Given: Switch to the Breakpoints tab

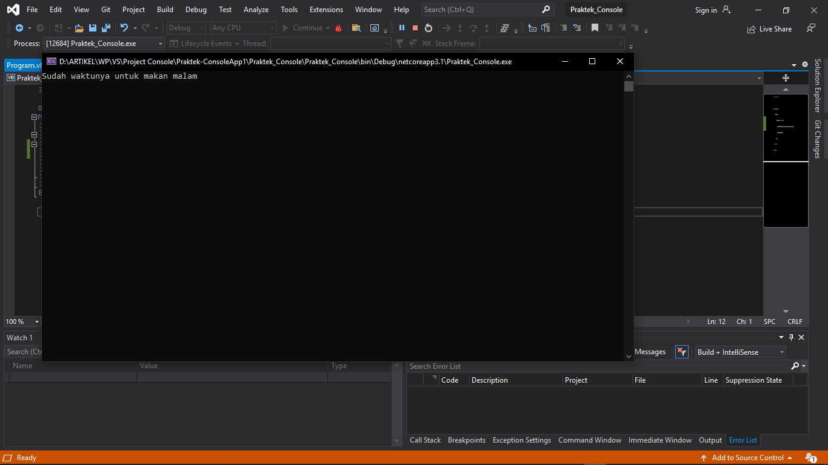Looking at the screenshot, I should click(467, 440).
